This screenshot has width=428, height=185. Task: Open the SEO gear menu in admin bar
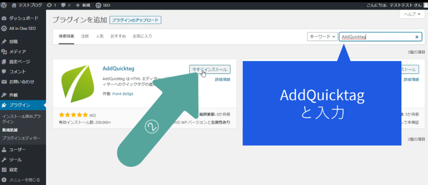pos(103,5)
